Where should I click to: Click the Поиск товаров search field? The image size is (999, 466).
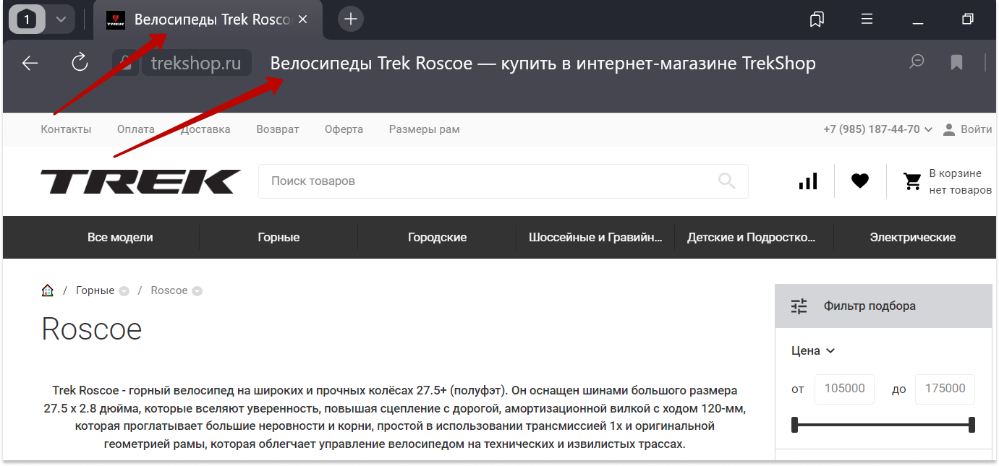point(485,181)
